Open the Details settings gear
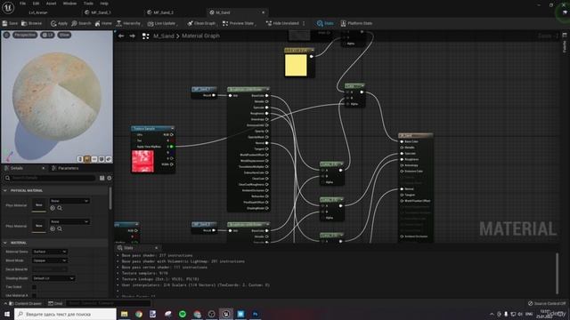 [109, 178]
